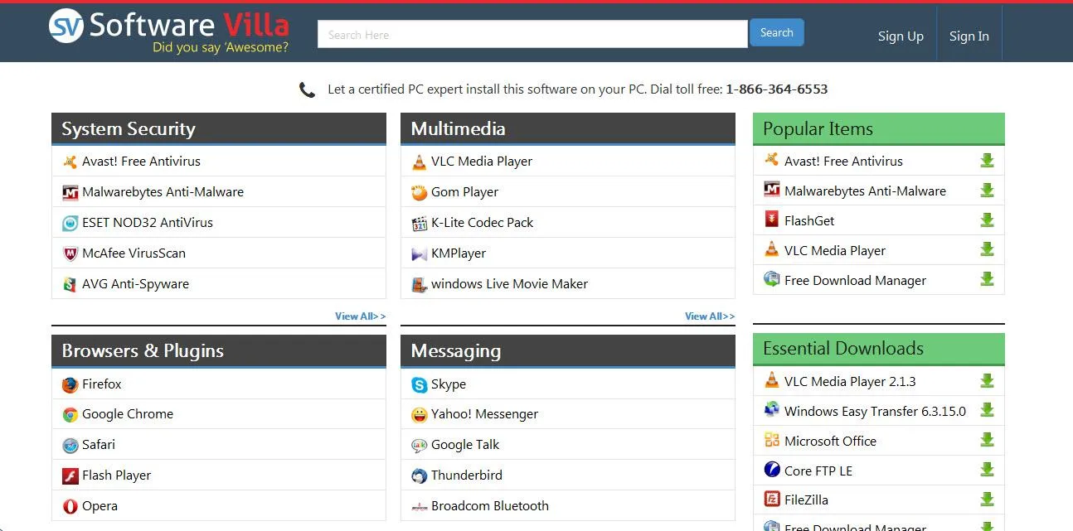Image resolution: width=1073 pixels, height=531 pixels.
Task: Click the download icon next to FlashGet
Action: coord(987,220)
